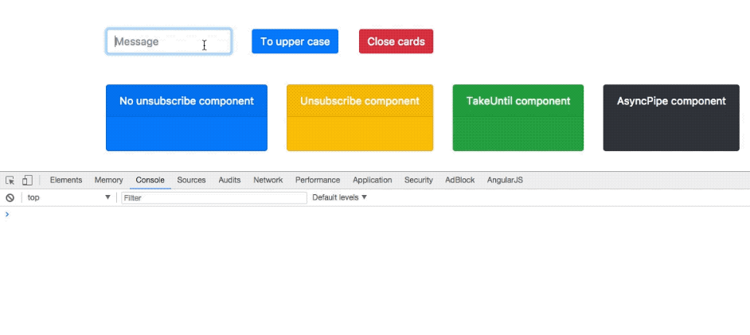750x335 pixels.
Task: Select the inspect element picker icon
Action: (x=10, y=181)
